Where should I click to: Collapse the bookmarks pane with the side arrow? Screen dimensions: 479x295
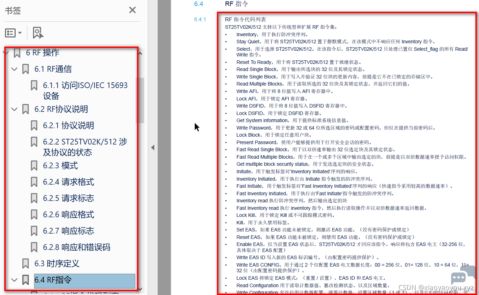pos(153,147)
